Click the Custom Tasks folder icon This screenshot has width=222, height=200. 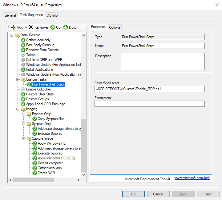tap(23, 79)
